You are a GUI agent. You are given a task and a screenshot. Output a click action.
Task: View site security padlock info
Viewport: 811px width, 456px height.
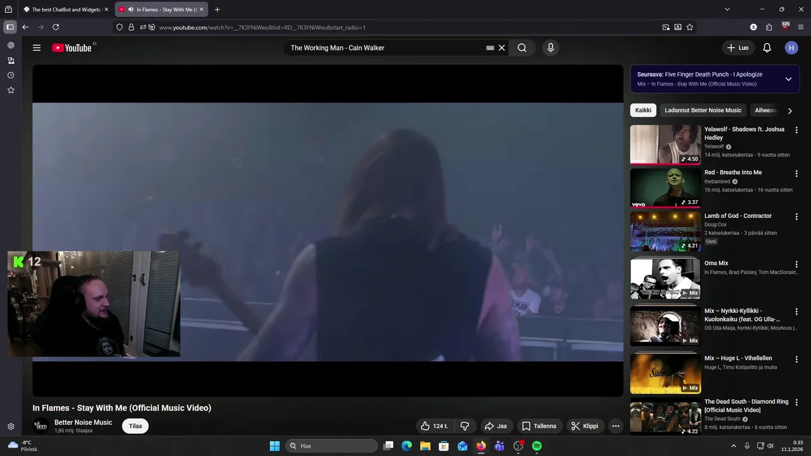pyautogui.click(x=131, y=27)
